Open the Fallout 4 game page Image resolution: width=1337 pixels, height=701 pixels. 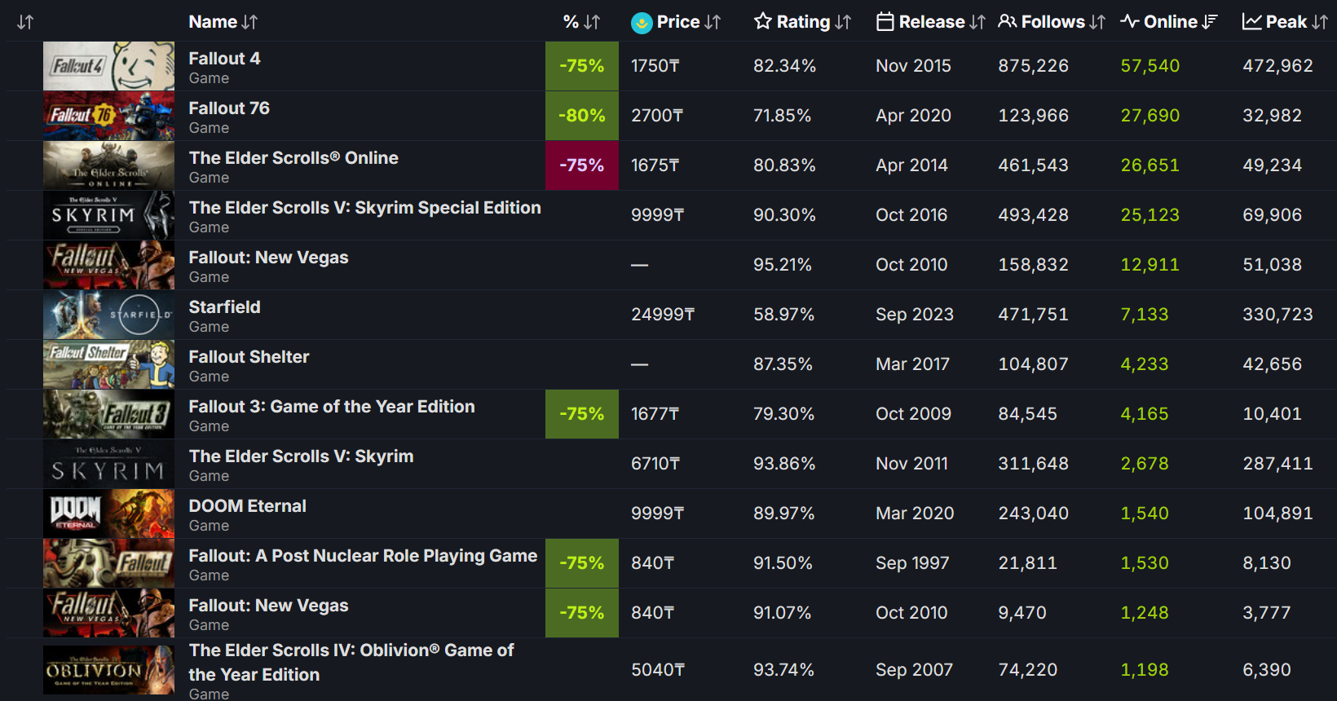224,59
